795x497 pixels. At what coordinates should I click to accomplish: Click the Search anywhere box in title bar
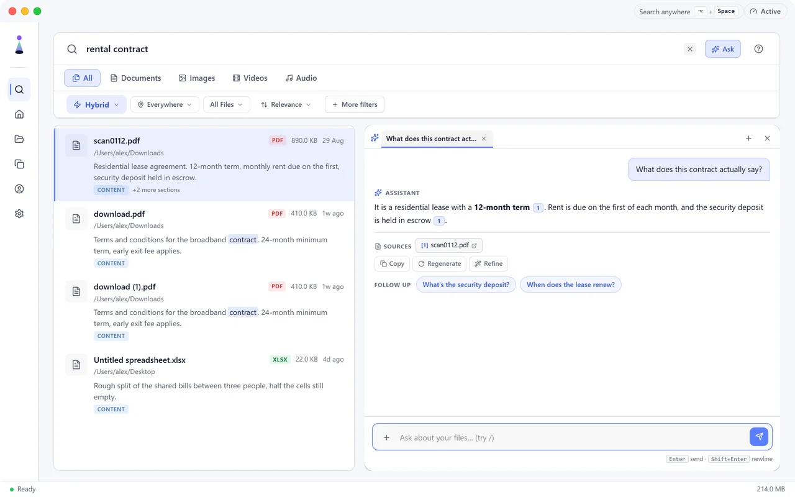click(x=688, y=12)
